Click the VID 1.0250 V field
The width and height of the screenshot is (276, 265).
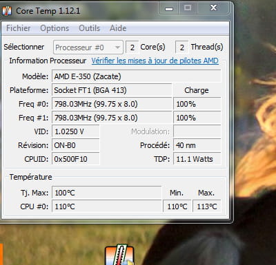point(76,131)
